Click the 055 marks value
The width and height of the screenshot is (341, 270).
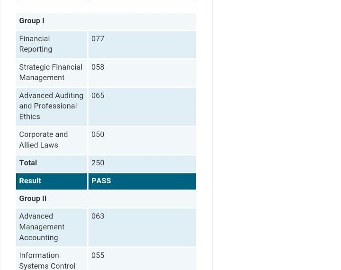(x=98, y=255)
